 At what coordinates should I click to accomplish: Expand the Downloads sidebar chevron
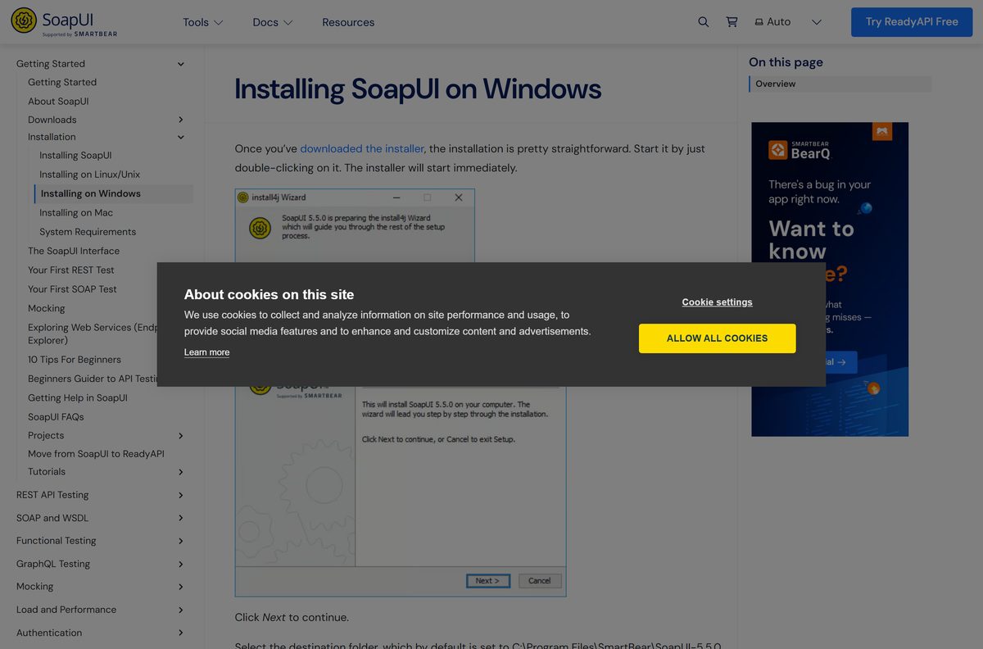(x=181, y=120)
